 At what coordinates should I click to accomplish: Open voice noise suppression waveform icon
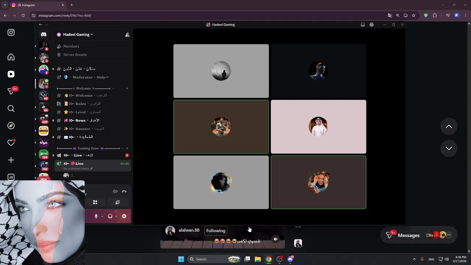115,191
